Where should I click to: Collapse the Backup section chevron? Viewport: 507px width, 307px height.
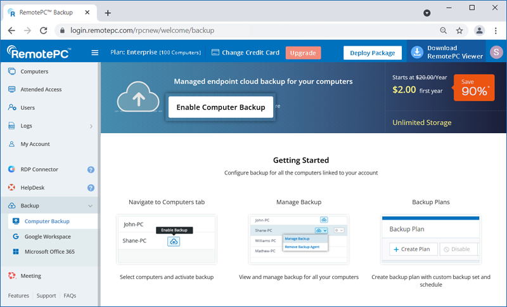[x=91, y=206]
